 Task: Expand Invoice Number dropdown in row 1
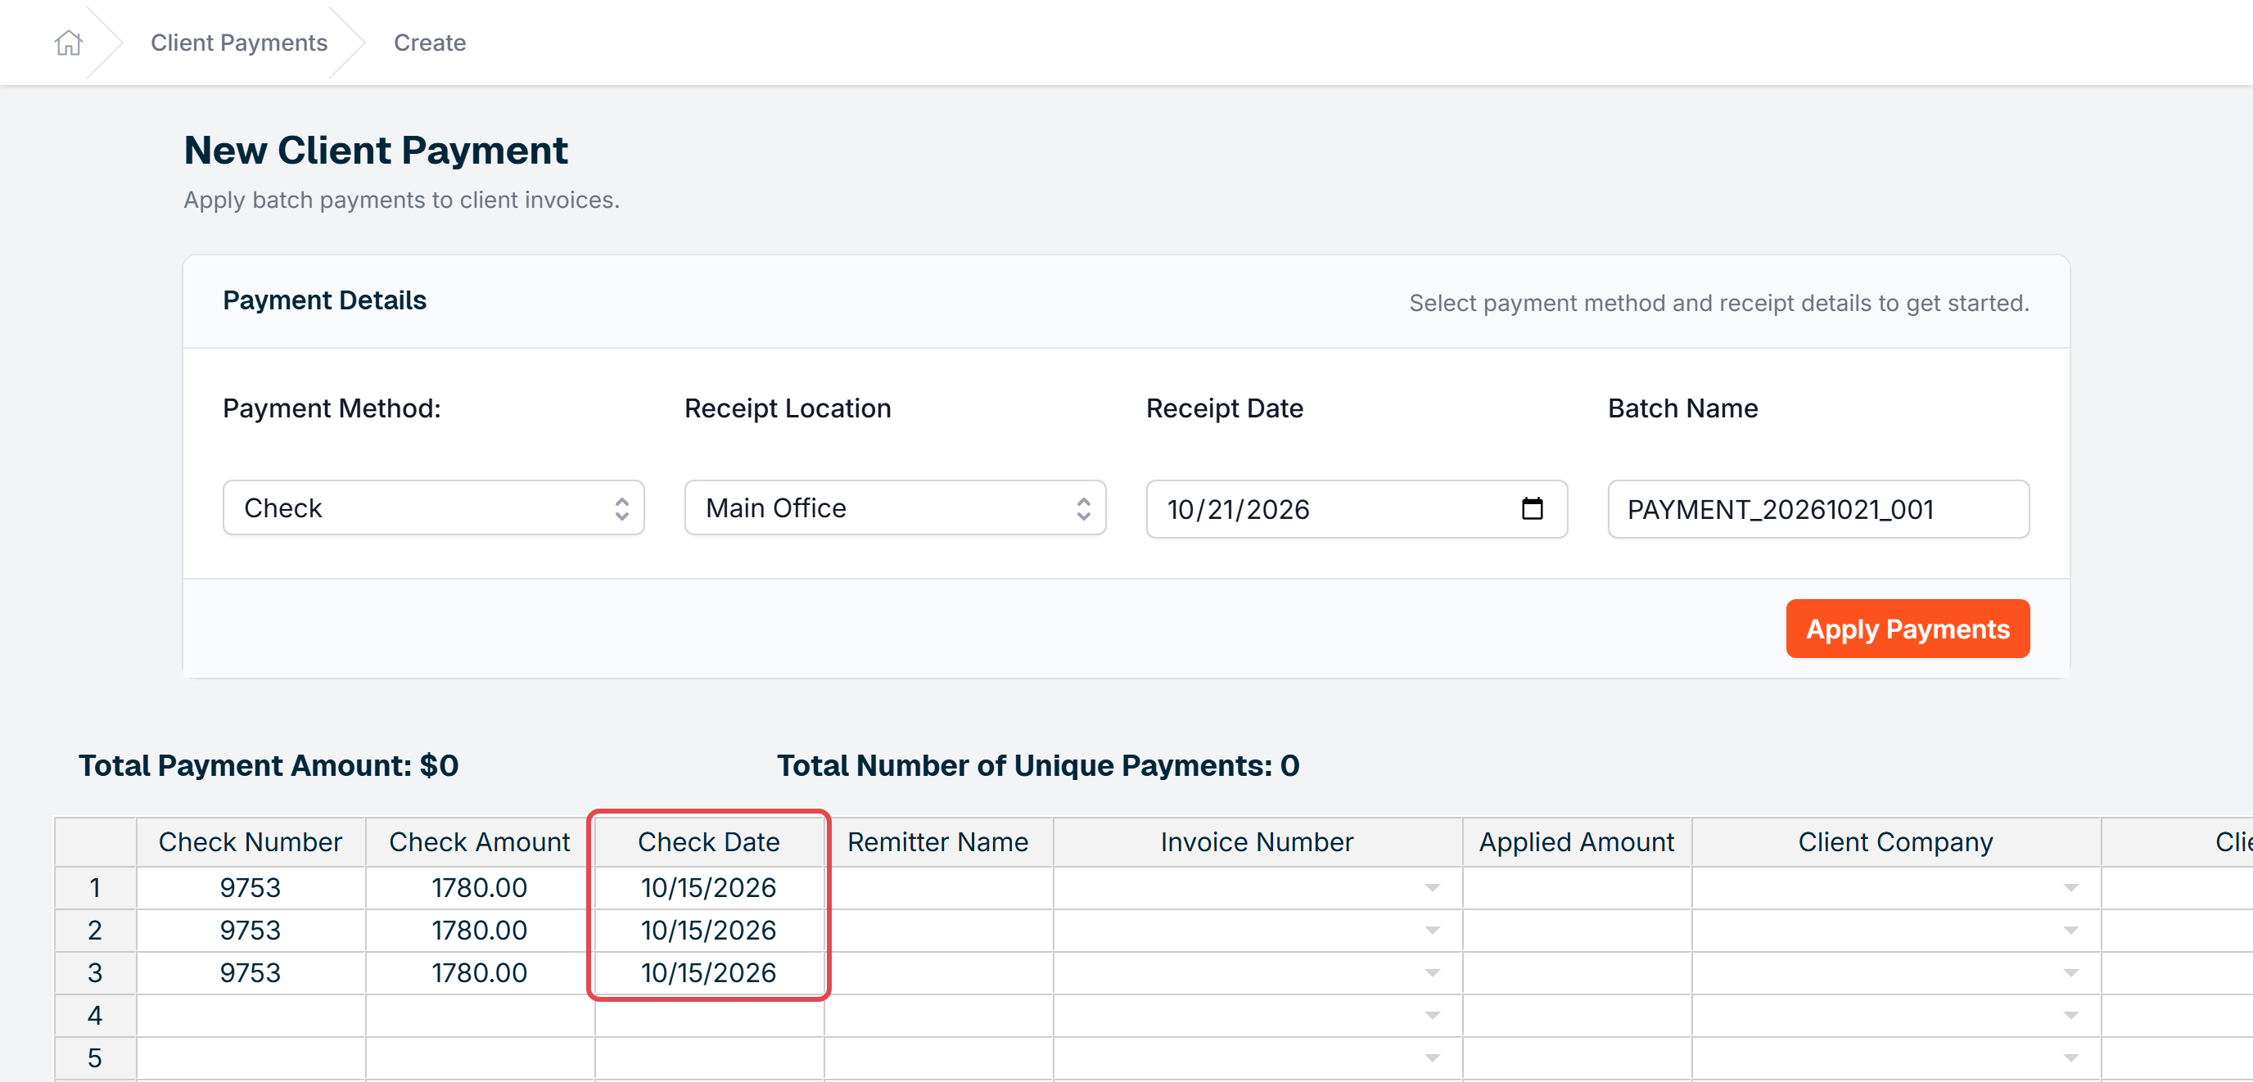pos(1432,888)
